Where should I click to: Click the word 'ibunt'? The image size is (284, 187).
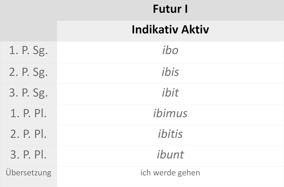[x=170, y=155]
